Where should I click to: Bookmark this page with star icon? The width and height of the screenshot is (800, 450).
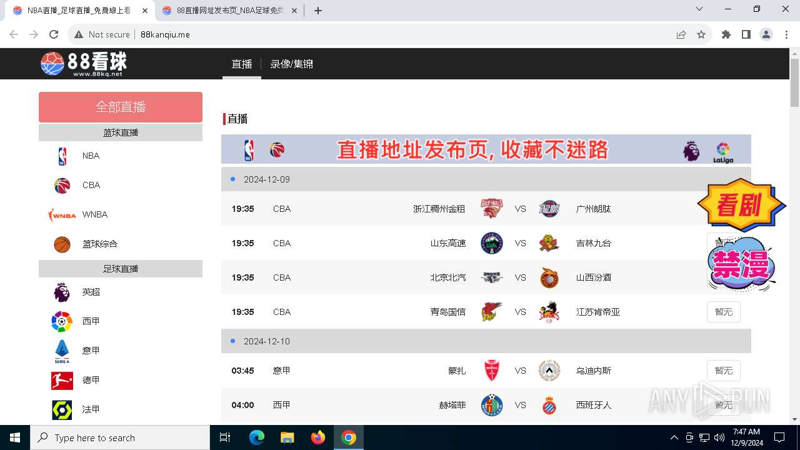[x=701, y=34]
